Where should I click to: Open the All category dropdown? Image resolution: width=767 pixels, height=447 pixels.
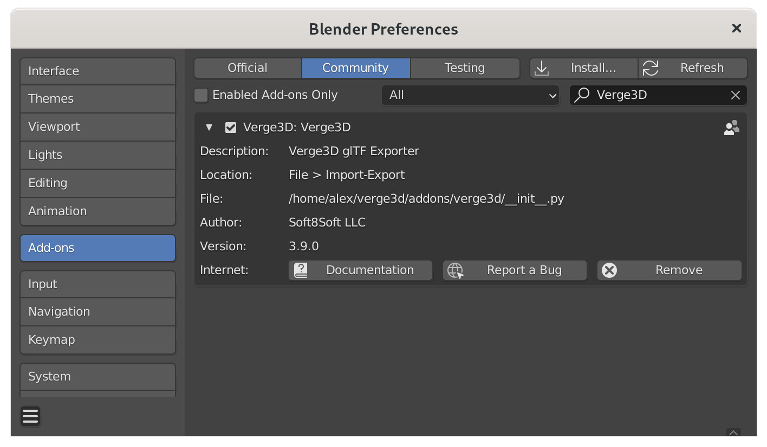(x=470, y=95)
